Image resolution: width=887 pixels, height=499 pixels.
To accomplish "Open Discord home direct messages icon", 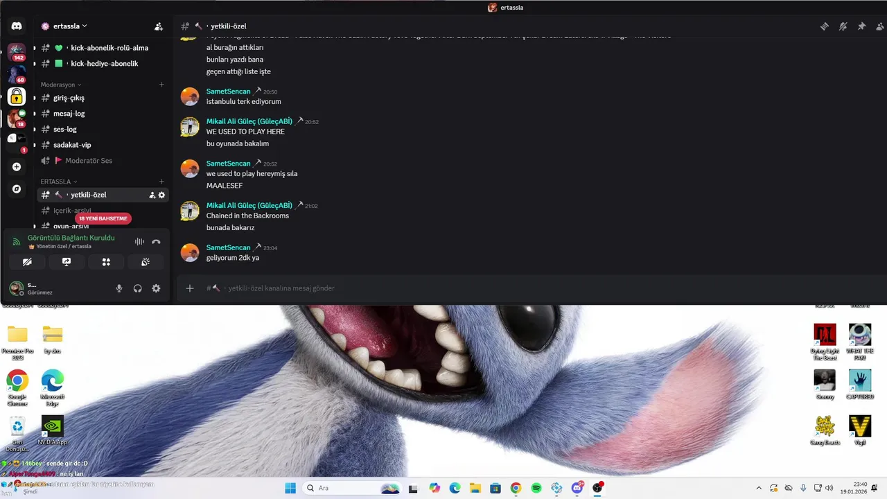I will [x=17, y=26].
